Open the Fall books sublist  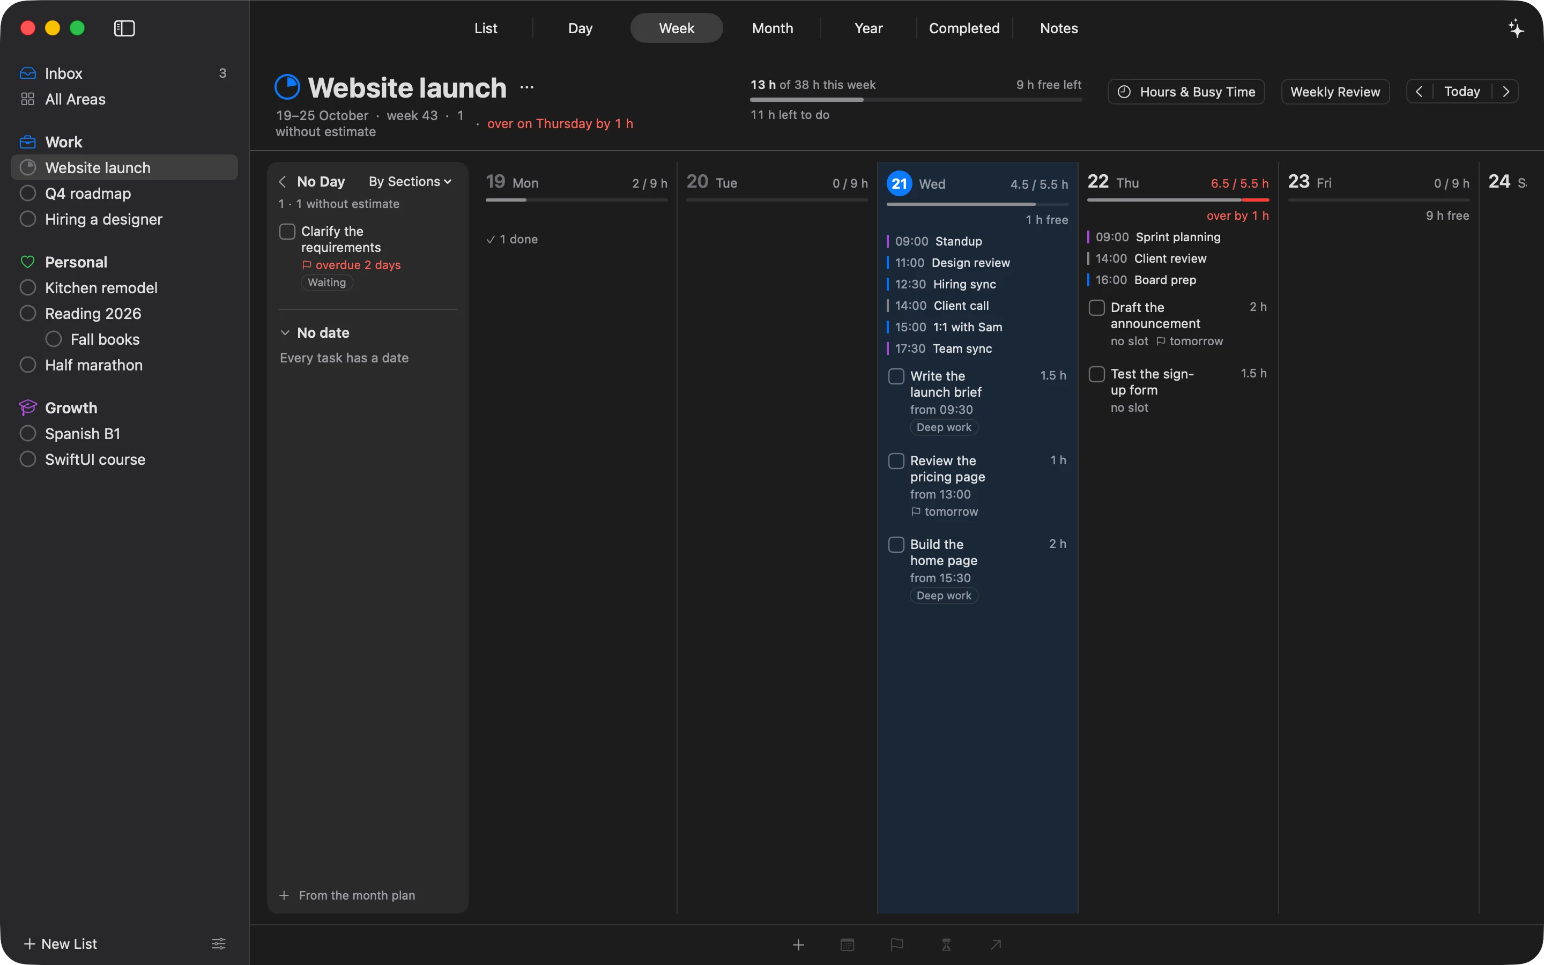click(124, 339)
